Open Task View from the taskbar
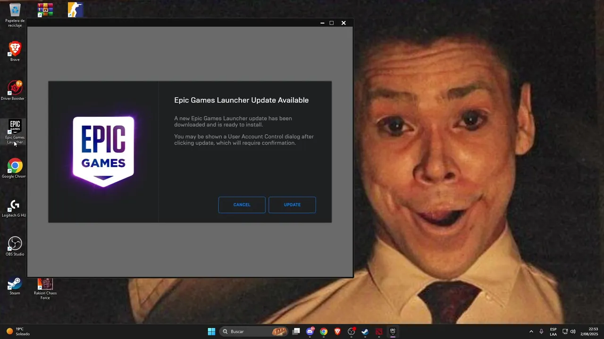Viewport: 604px width, 339px height. (296, 331)
